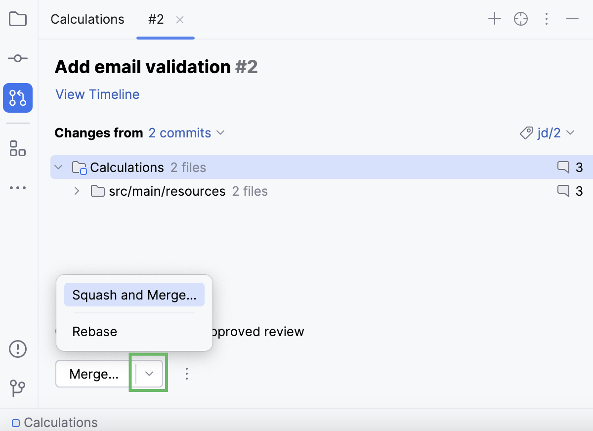The width and height of the screenshot is (593, 431).
Task: Expand the src/main/resources folder
Action: tap(77, 191)
